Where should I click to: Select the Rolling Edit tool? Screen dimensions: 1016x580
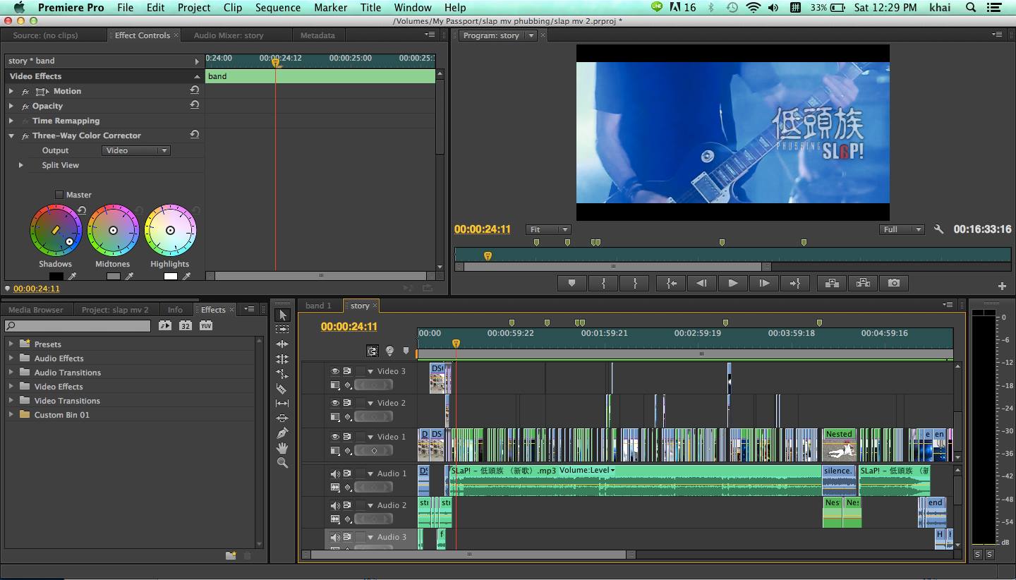pos(282,359)
